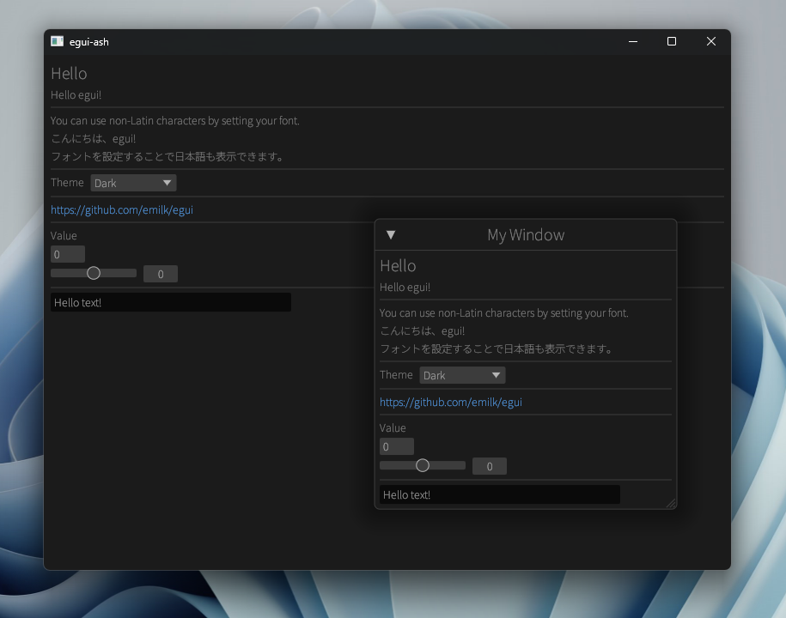Click the 'Value' label in the main panel
Image resolution: width=786 pixels, height=618 pixels.
[x=64, y=236]
